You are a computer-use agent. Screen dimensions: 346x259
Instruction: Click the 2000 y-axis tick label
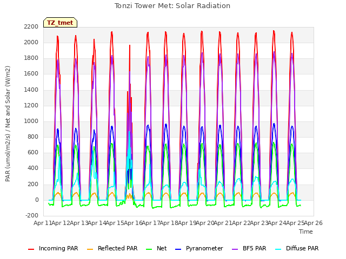pos(31,42)
